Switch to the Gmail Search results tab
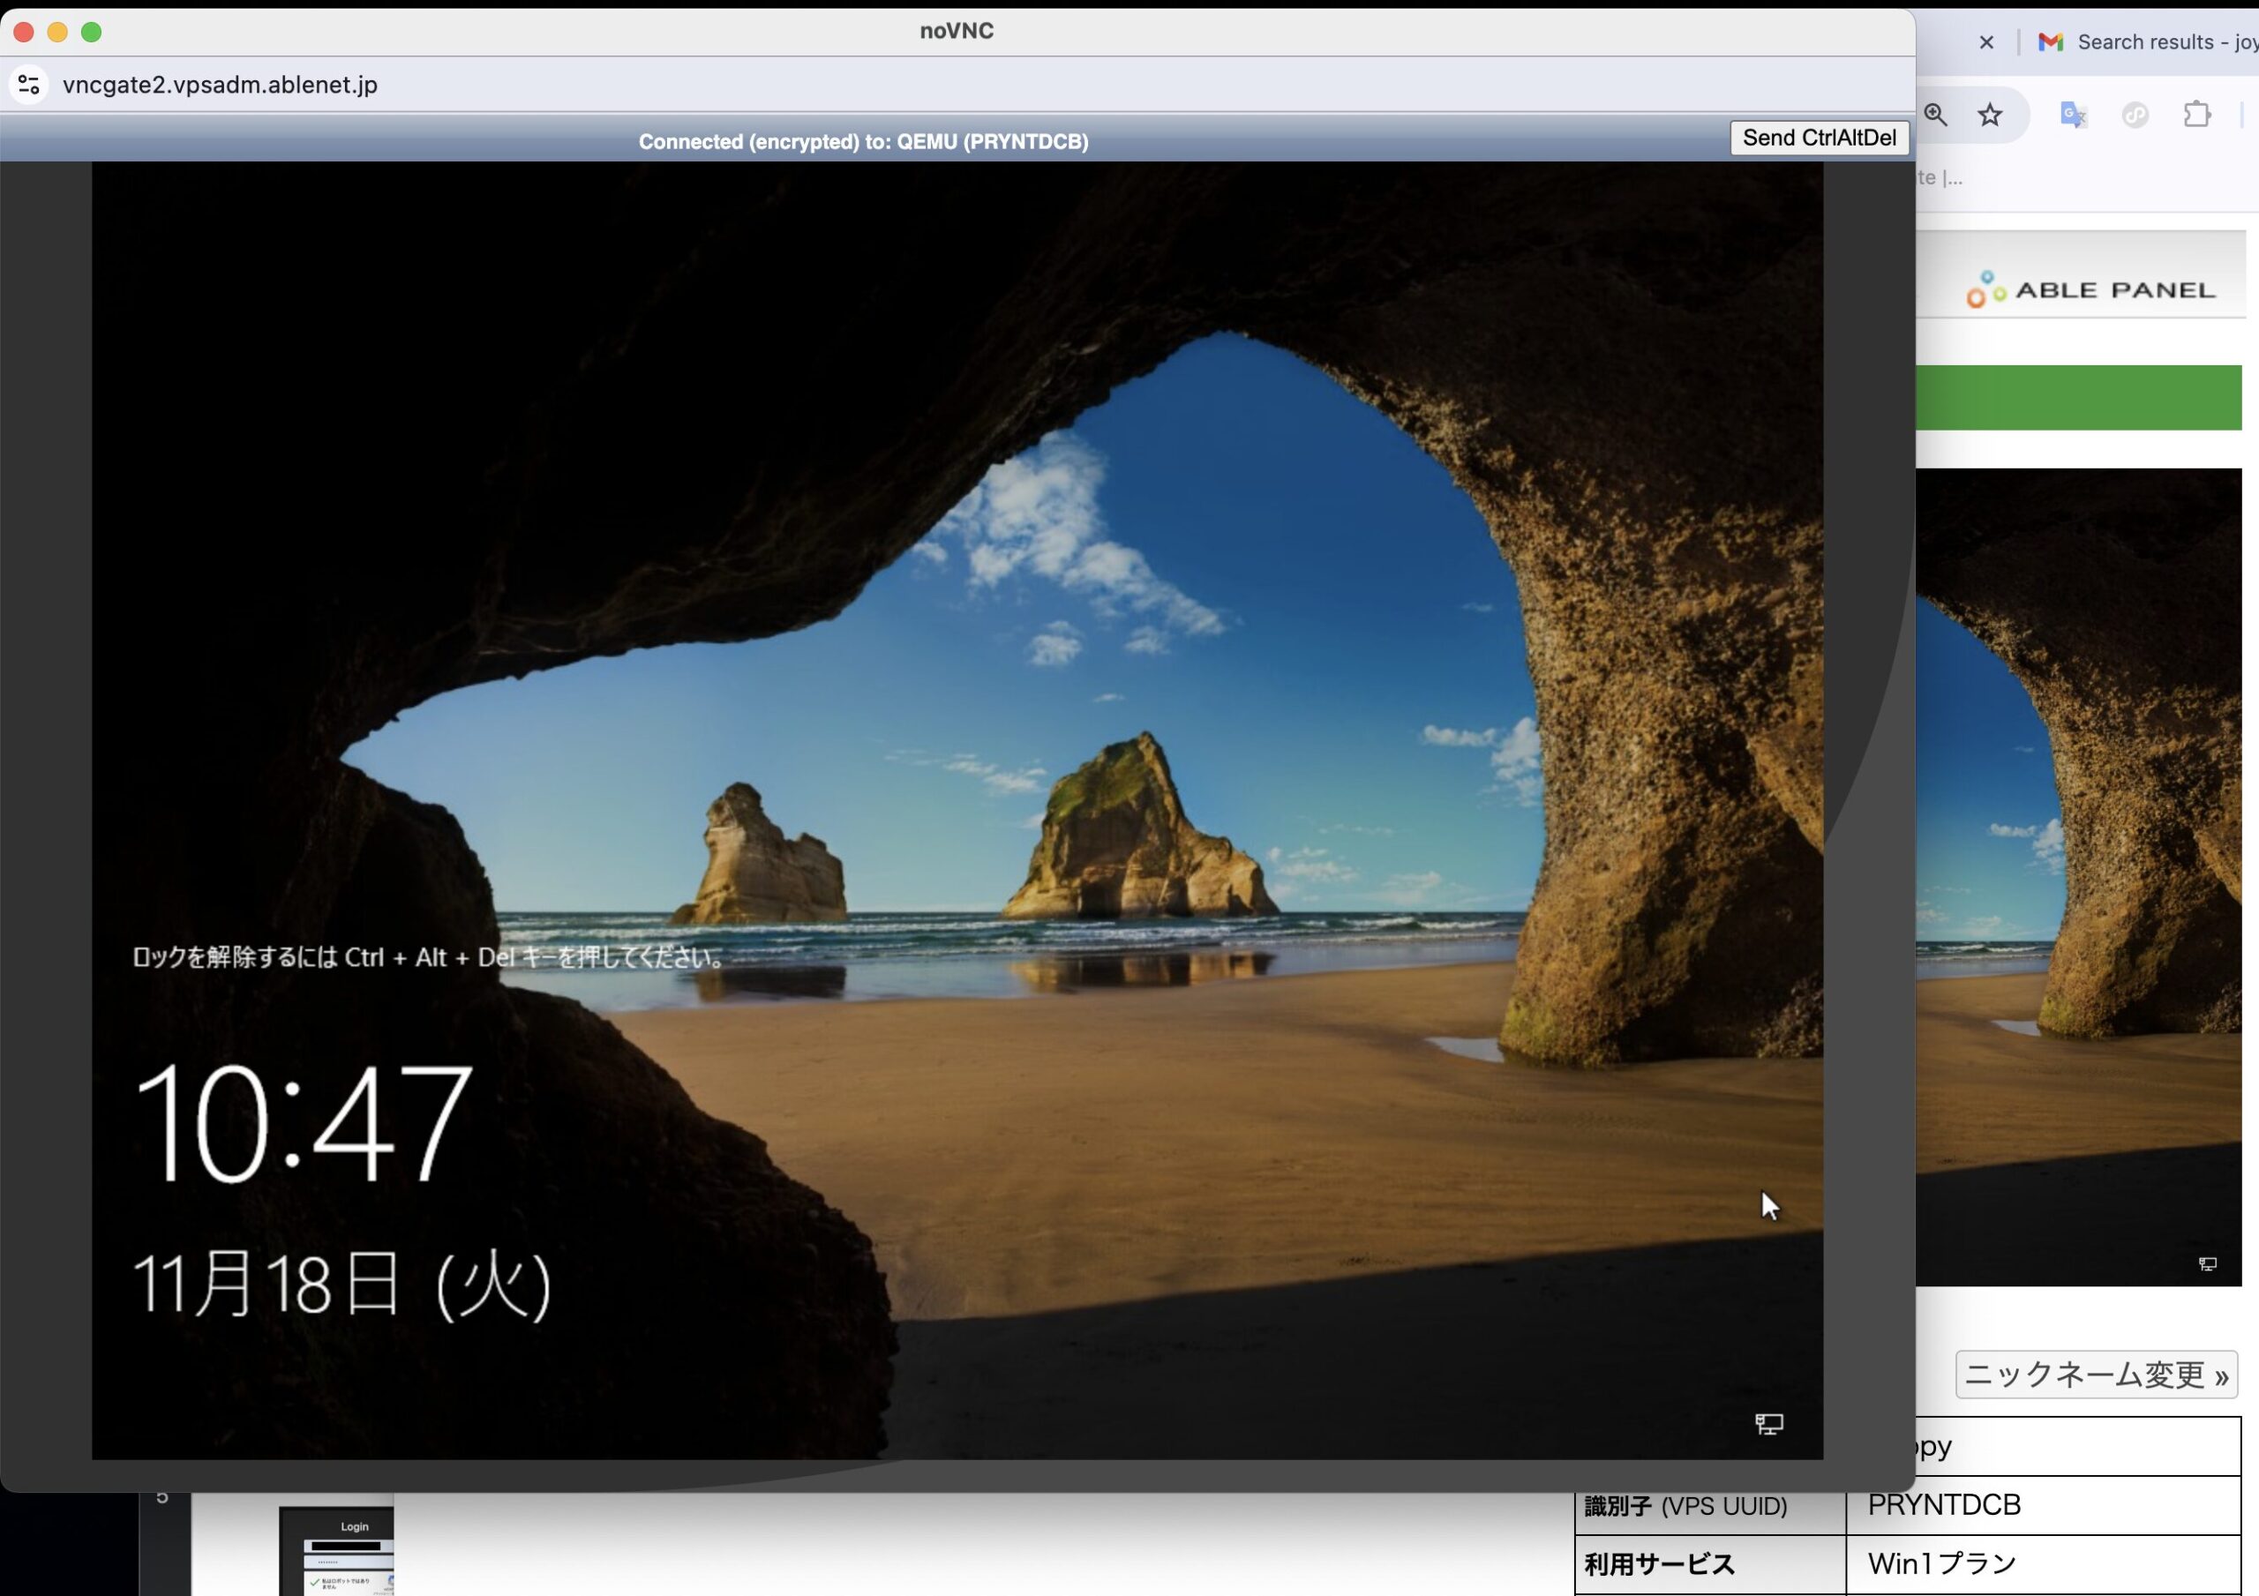This screenshot has width=2259, height=1596. [2155, 42]
